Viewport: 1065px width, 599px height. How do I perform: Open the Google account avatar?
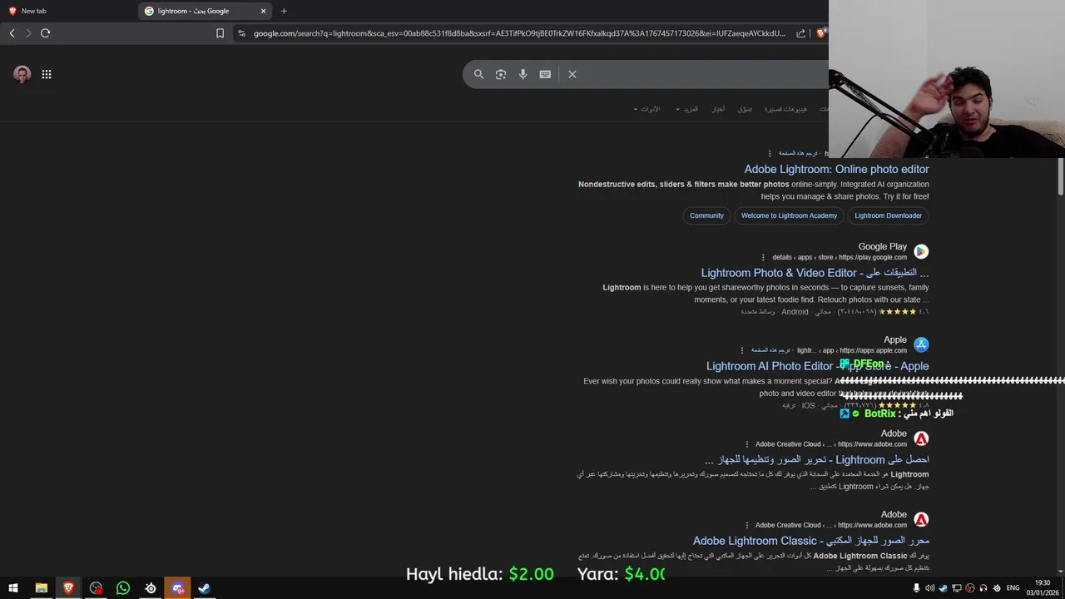[22, 74]
